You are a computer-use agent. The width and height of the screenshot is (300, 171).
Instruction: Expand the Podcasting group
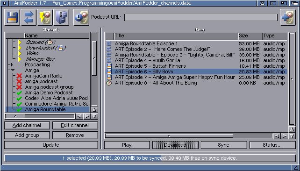point(12,64)
